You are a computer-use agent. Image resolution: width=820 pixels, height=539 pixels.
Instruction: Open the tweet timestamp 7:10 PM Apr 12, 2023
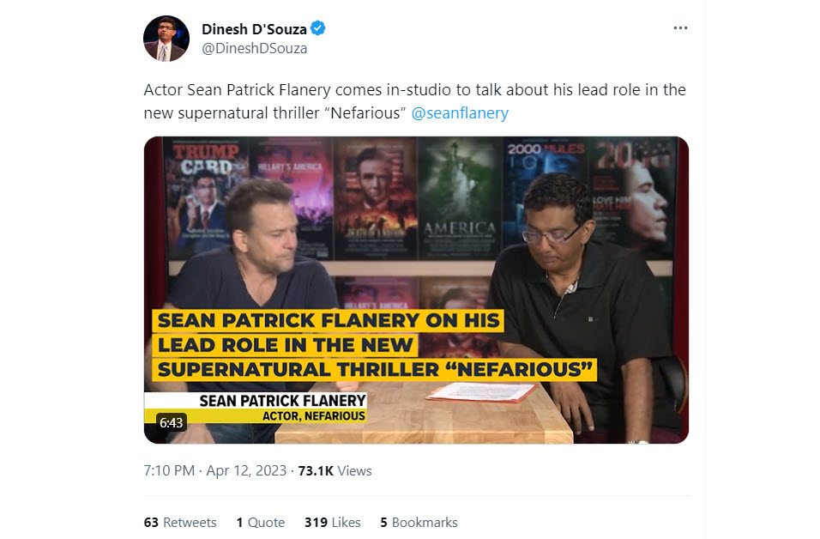point(215,470)
